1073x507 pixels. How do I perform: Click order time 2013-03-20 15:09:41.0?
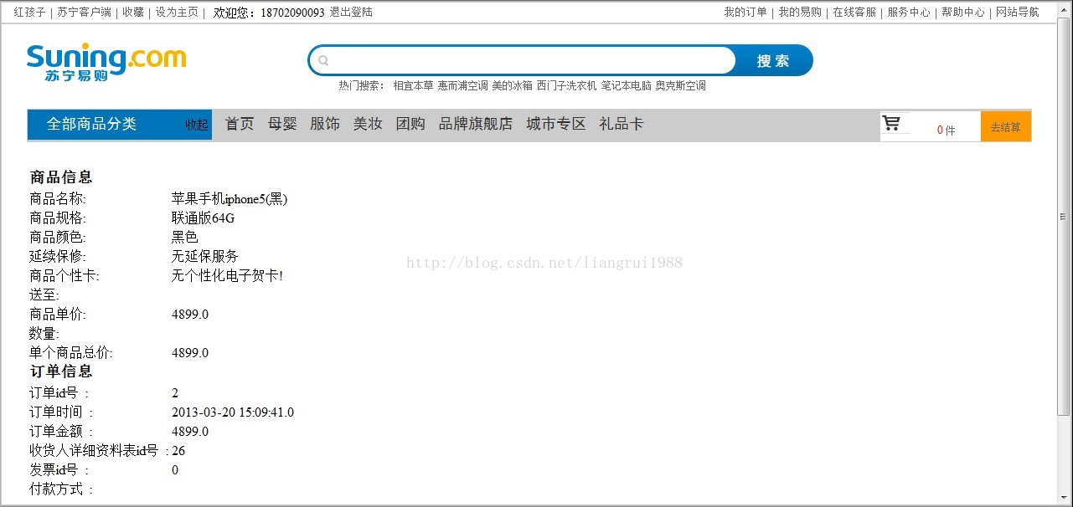[233, 412]
